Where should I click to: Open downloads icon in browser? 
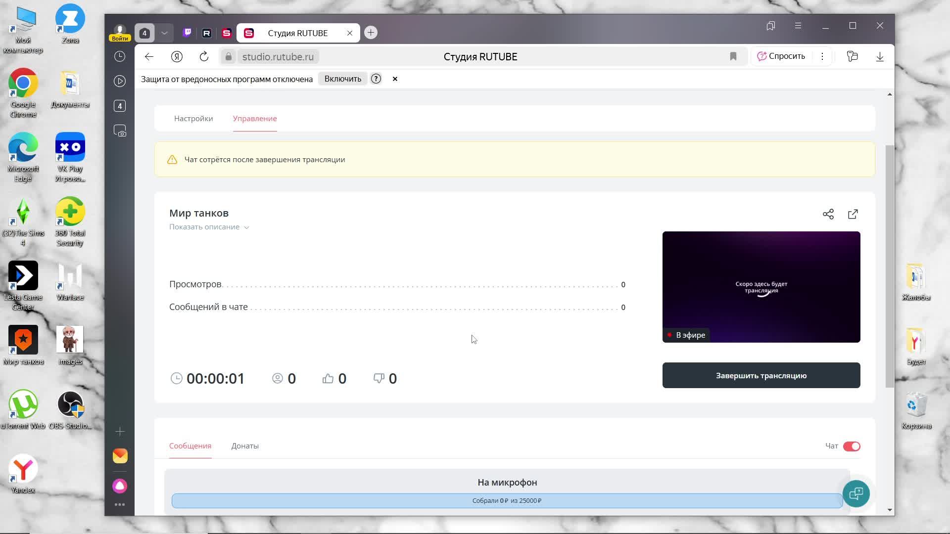click(x=880, y=57)
